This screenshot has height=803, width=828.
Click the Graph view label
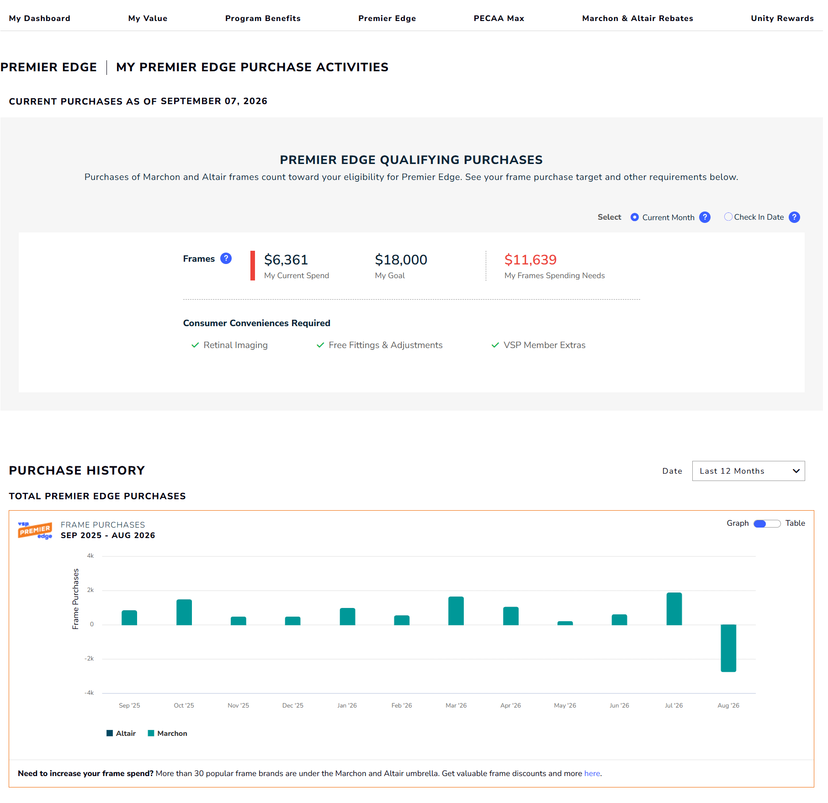point(738,523)
